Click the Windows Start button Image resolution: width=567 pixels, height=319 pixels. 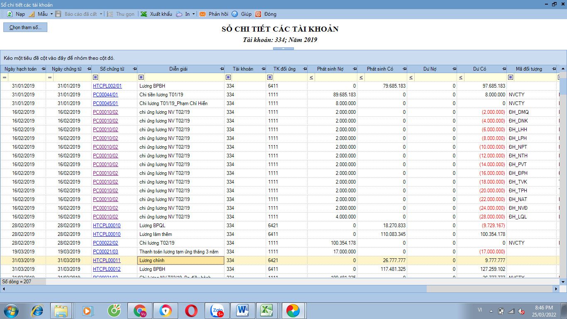[x=11, y=310]
